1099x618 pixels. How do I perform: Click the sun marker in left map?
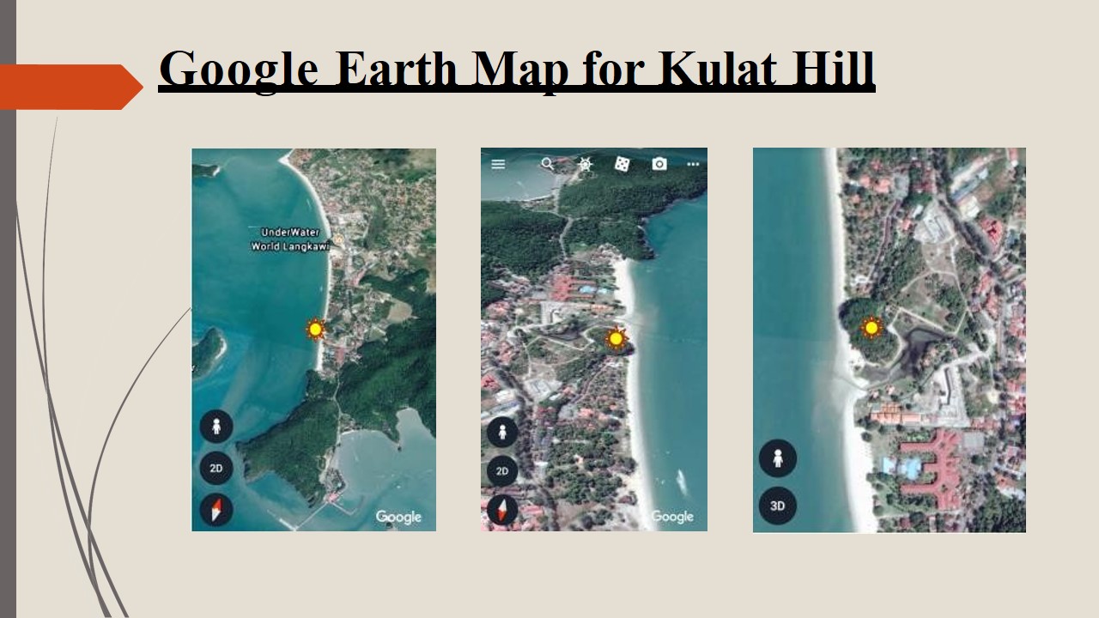pyautogui.click(x=316, y=329)
